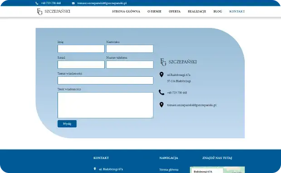
Task: Click the Nazwisko field label
Action: tap(113, 42)
